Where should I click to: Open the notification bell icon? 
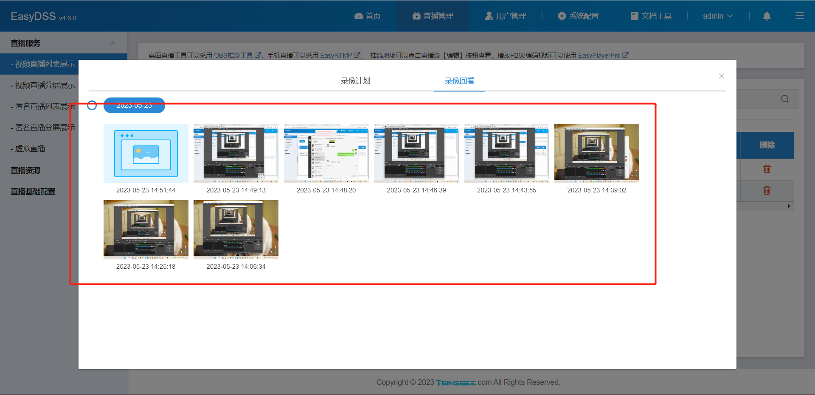(x=767, y=16)
